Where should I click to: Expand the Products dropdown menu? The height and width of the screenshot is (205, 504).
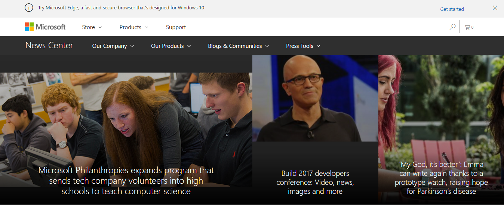[x=134, y=27]
